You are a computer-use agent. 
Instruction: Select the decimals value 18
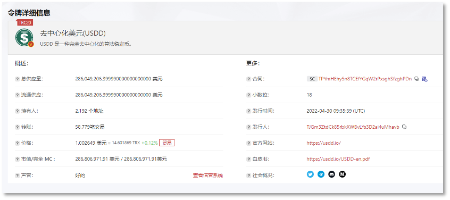tap(309, 95)
